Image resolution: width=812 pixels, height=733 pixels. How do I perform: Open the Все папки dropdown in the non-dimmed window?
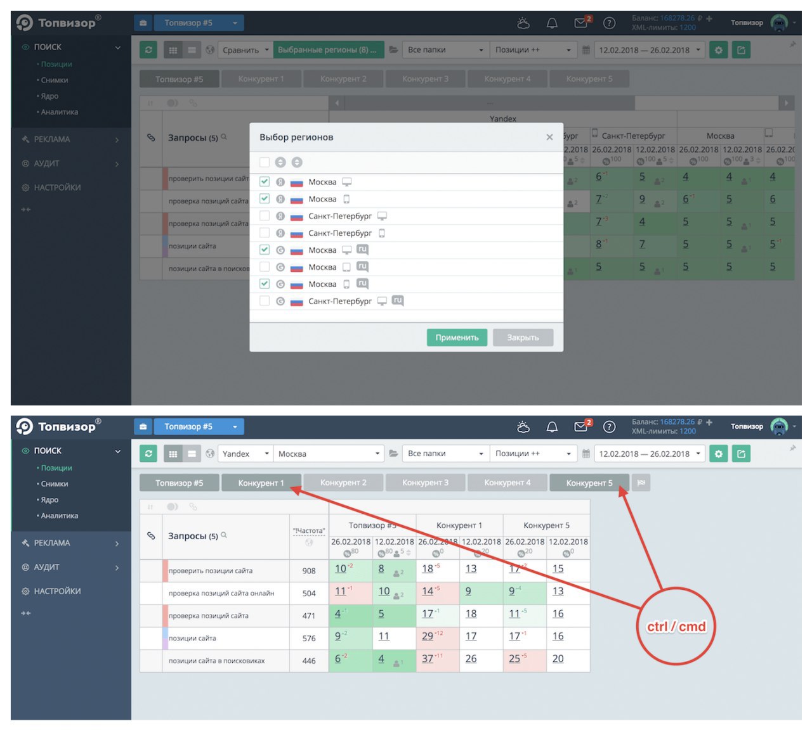point(445,454)
